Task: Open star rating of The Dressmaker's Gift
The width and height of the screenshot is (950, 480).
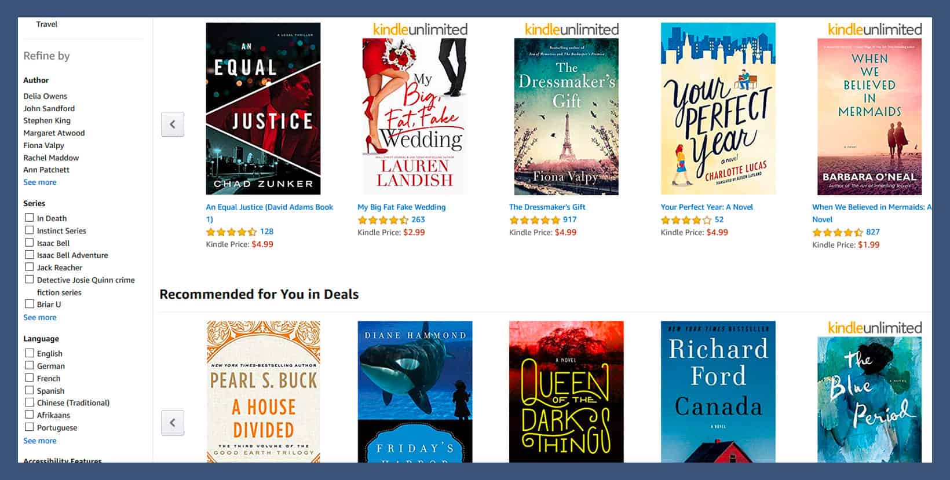Action: (x=534, y=220)
